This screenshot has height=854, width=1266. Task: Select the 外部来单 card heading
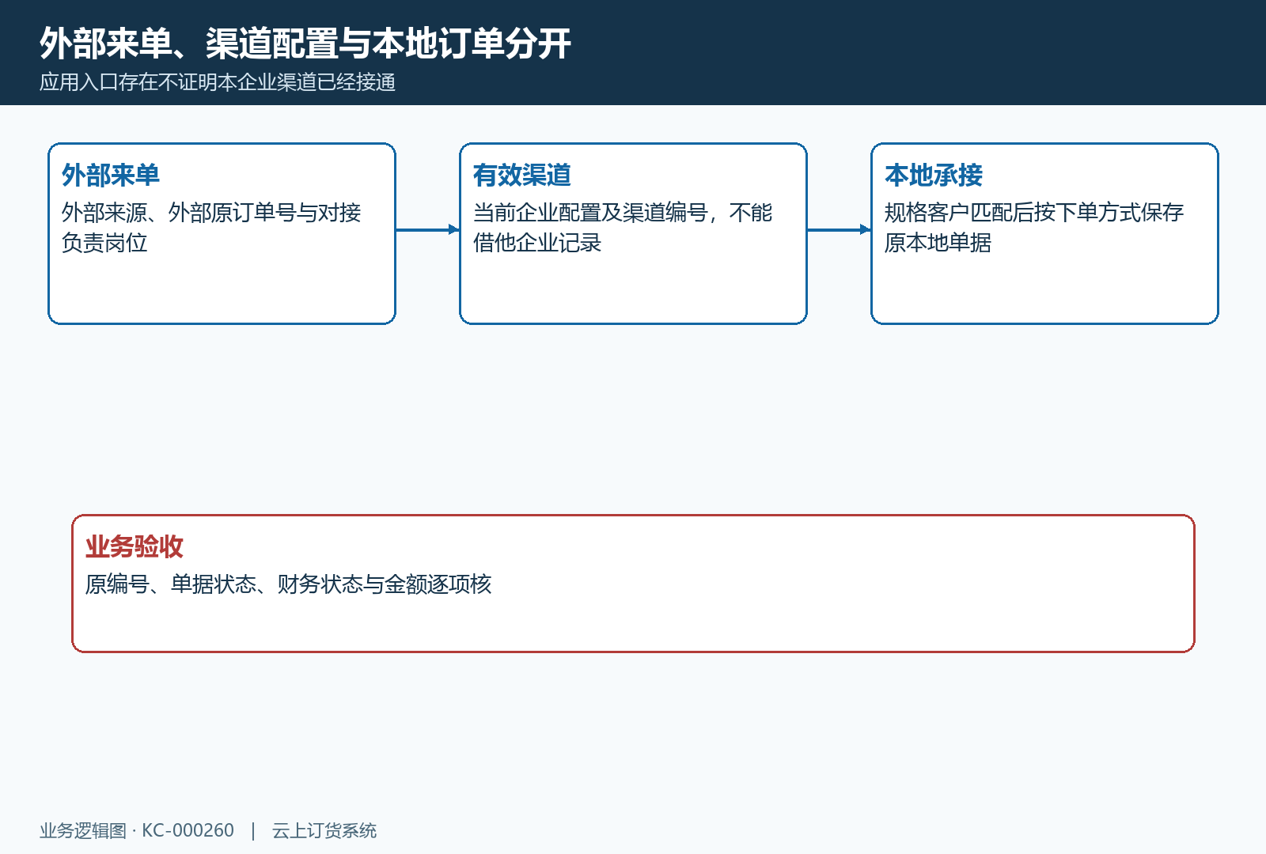[111, 175]
